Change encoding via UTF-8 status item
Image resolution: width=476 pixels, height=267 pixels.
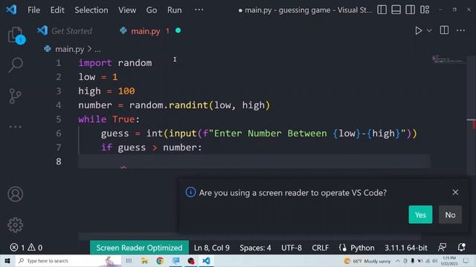292,248
